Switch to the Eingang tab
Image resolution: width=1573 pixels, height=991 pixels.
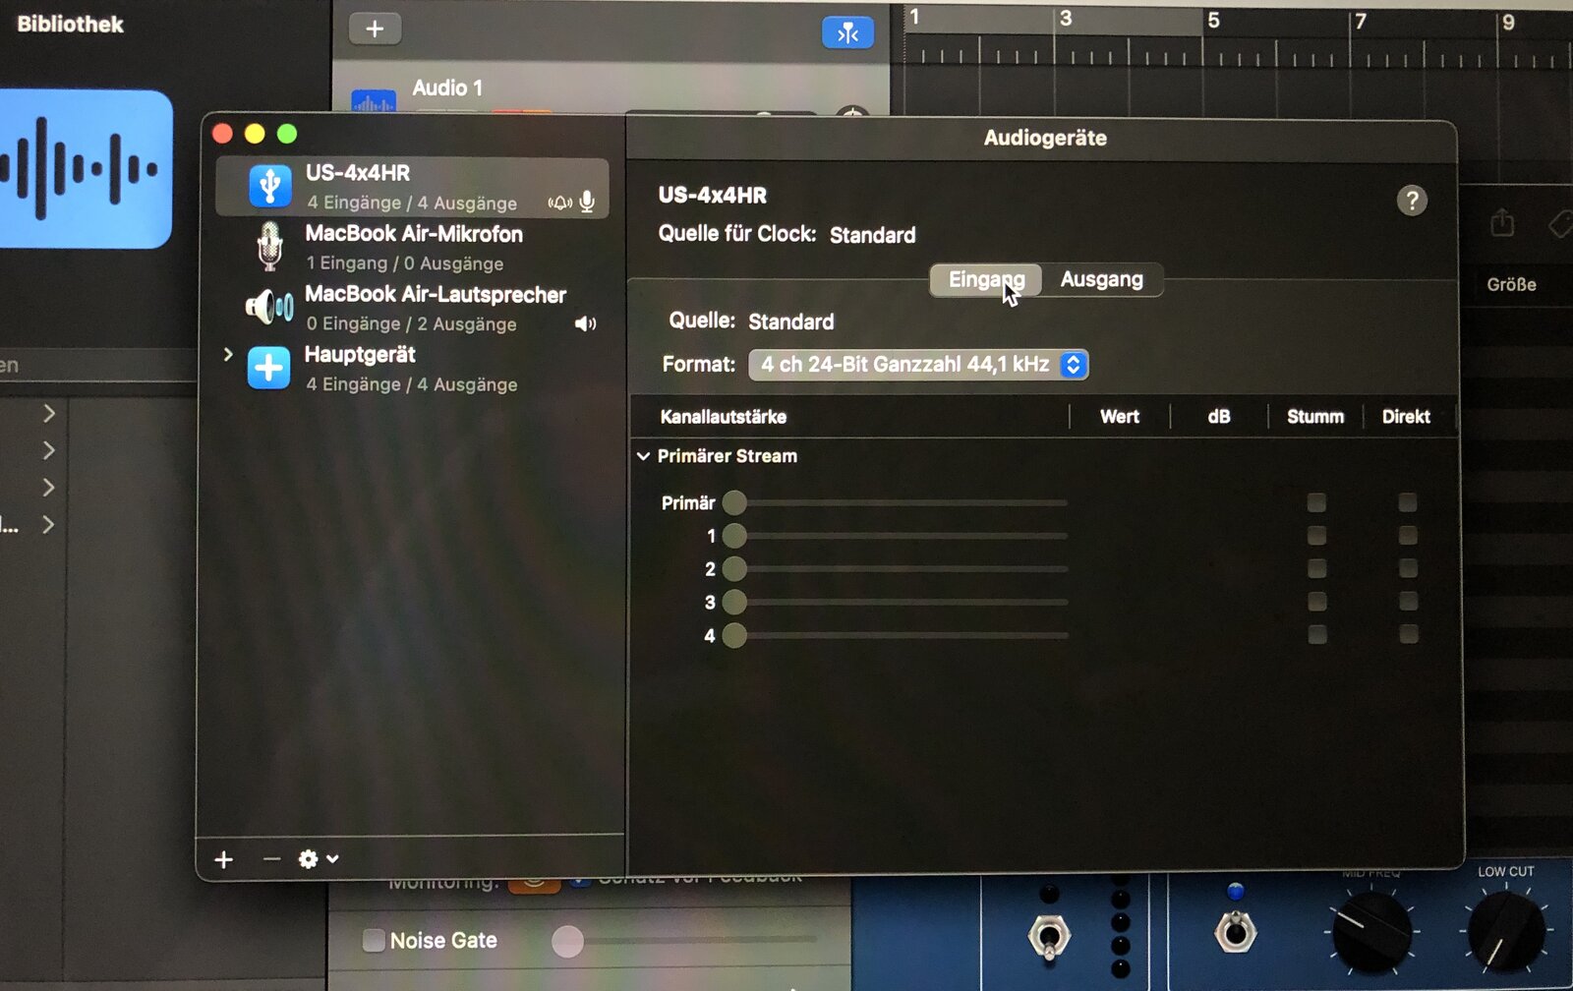pyautogui.click(x=986, y=280)
